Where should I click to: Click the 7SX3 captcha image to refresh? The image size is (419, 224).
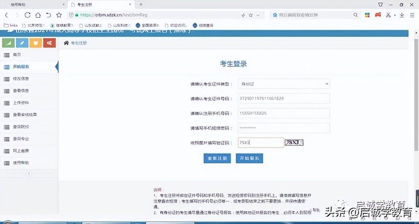(294, 142)
